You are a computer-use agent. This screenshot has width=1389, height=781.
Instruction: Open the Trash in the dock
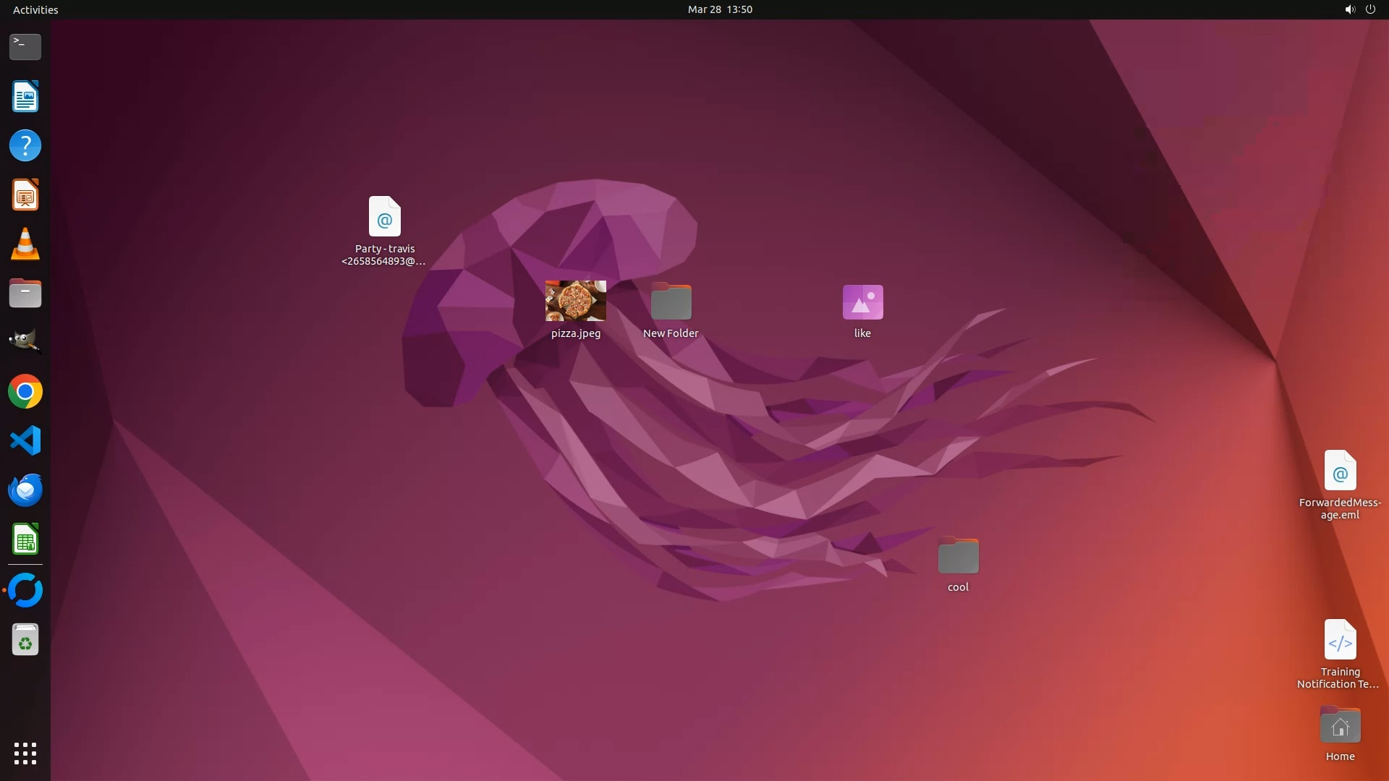[25, 640]
